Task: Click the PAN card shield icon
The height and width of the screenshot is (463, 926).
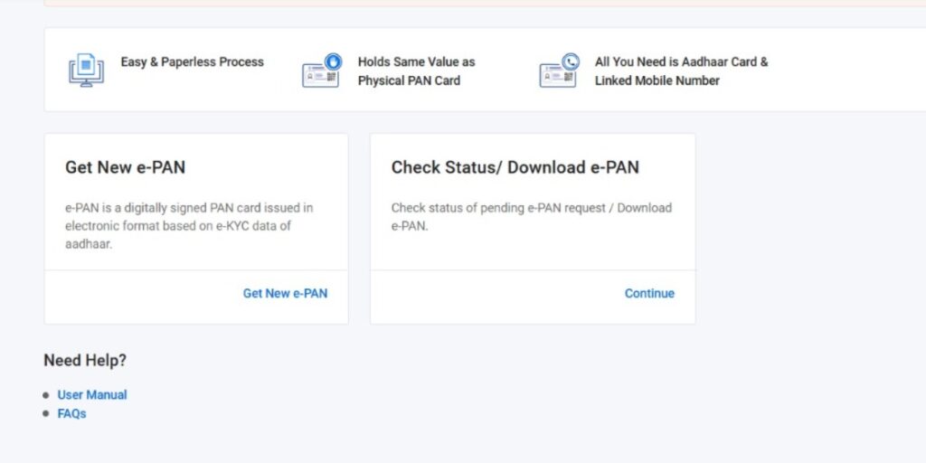Action: tap(320, 71)
